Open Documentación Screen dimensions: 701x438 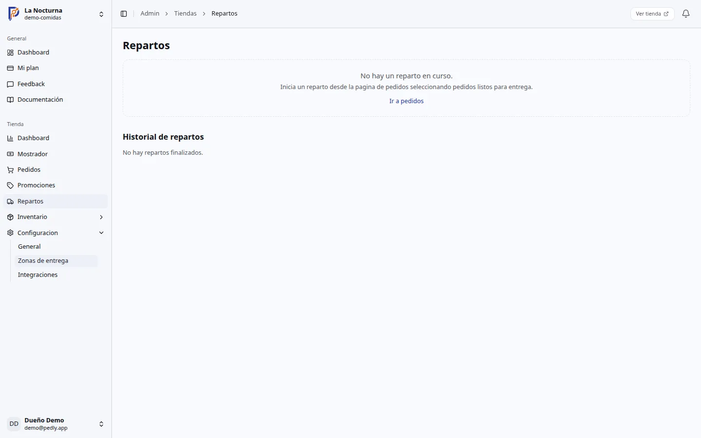(55, 100)
